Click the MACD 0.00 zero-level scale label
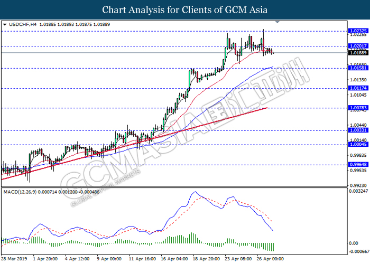The width and height of the screenshot is (370, 264). pos(354,243)
